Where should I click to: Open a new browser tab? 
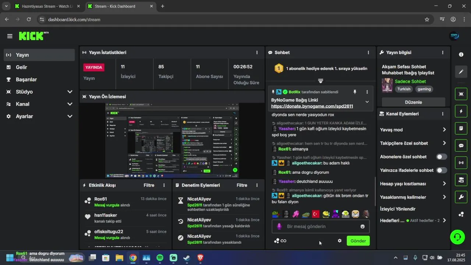click(x=163, y=6)
